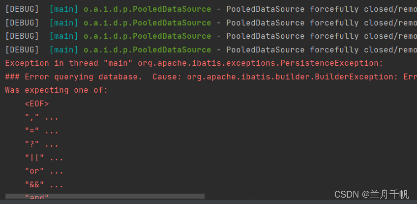Click the "||" expected token line
Image resolution: width=417 pixels, height=204 pixels.
coord(44,158)
